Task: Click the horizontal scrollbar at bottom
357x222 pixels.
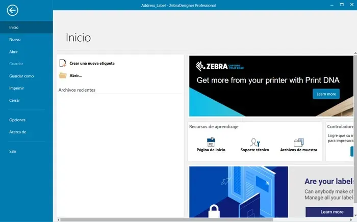Action: coord(166,220)
